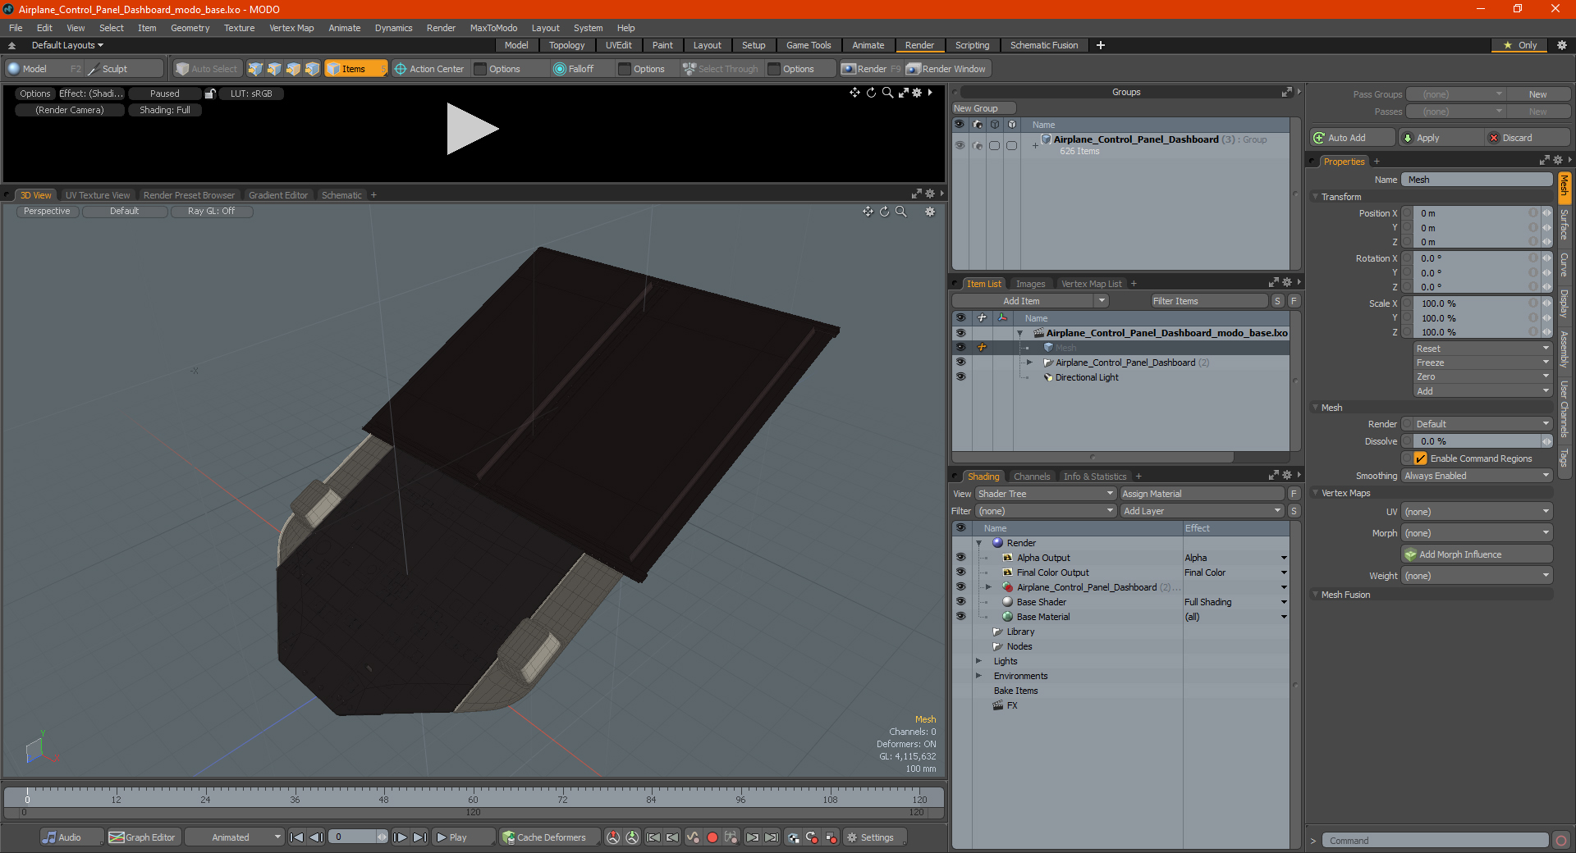Select the Vertices selection mode icon

pos(255,69)
